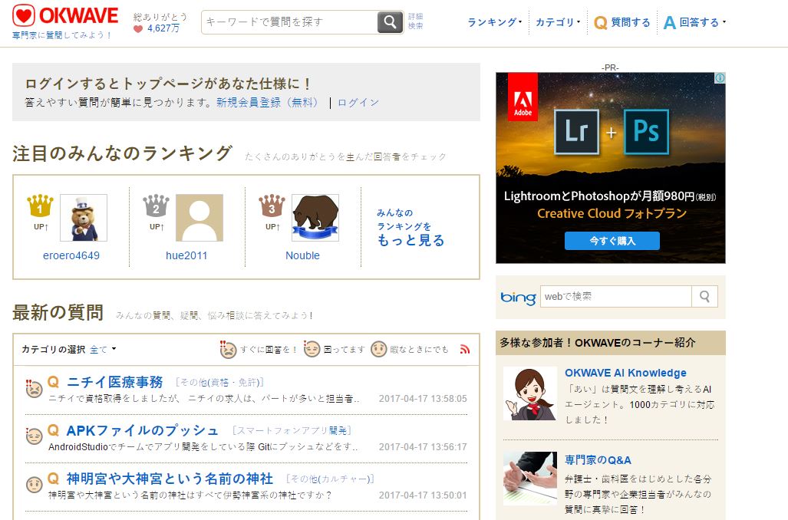Screen dimensions: 788x520
Task: Click the bronze crown rank 3 icon
Action: (272, 206)
